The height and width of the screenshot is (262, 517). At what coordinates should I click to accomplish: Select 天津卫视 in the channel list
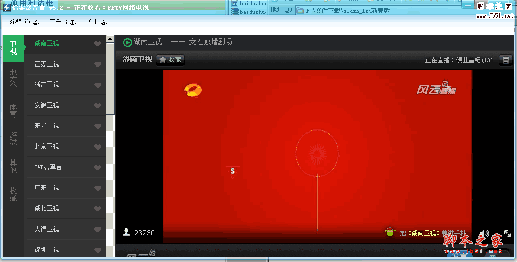pyautogui.click(x=66, y=228)
